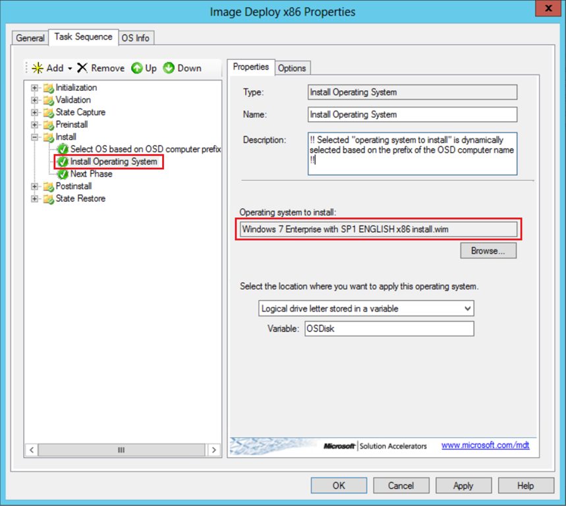The height and width of the screenshot is (506, 566).
Task: Expand the State Capture tree node
Action: (x=34, y=113)
